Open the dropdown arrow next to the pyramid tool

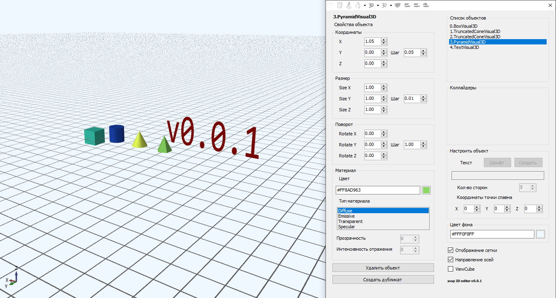365,5
